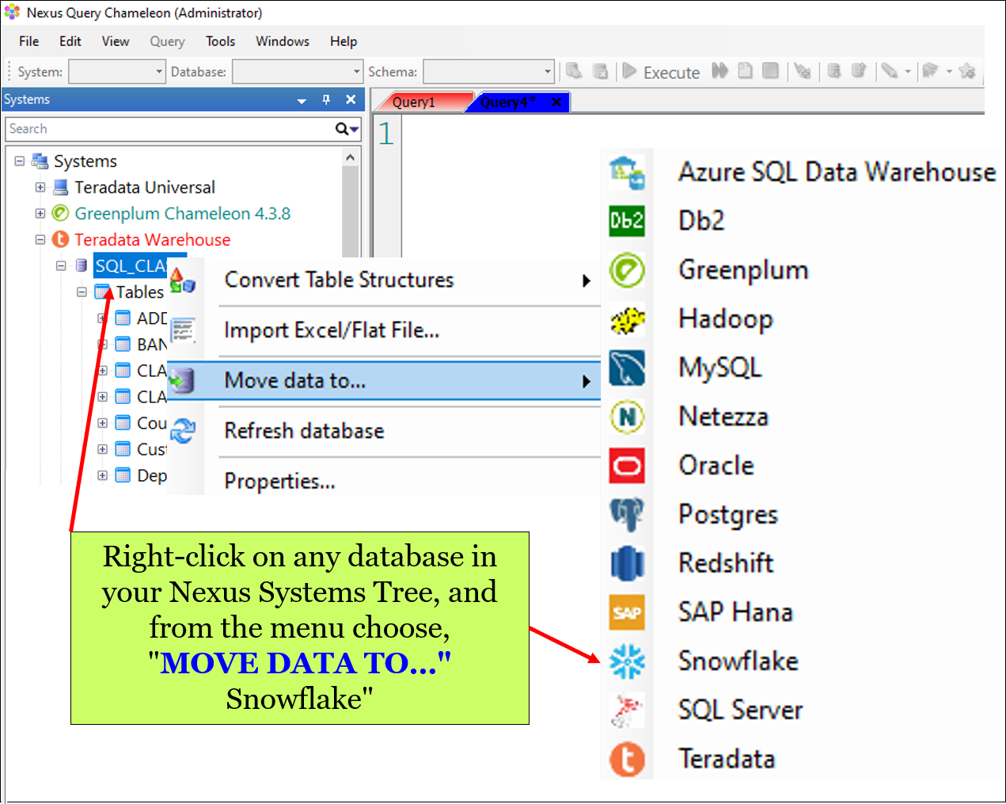Click Refresh database in the context menu

pyautogui.click(x=304, y=431)
